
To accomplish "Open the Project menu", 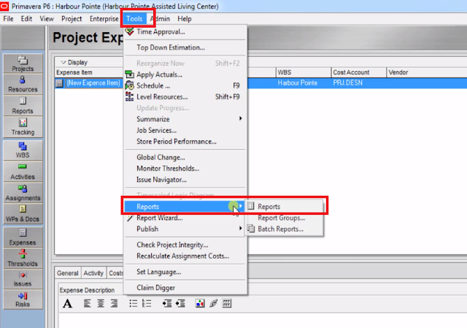I will 72,19.
